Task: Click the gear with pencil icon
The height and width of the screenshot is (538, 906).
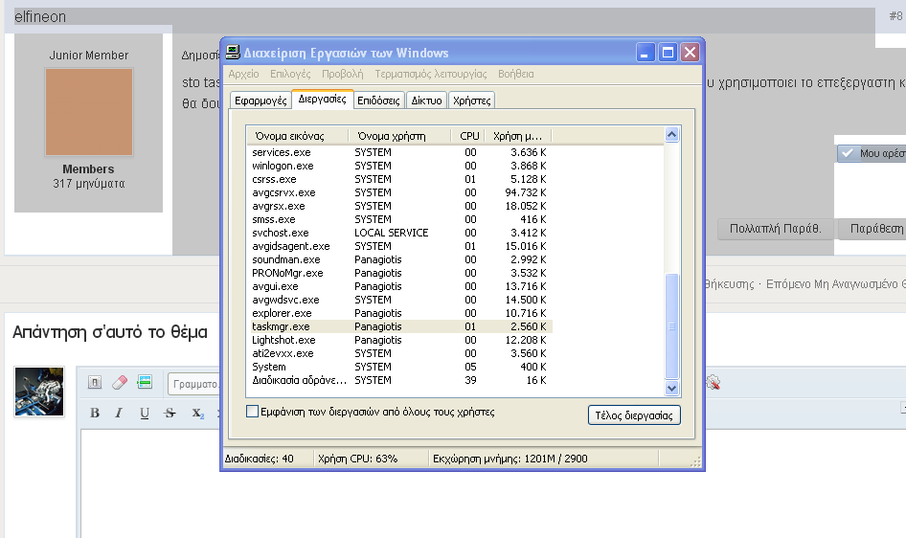Action: (x=713, y=382)
